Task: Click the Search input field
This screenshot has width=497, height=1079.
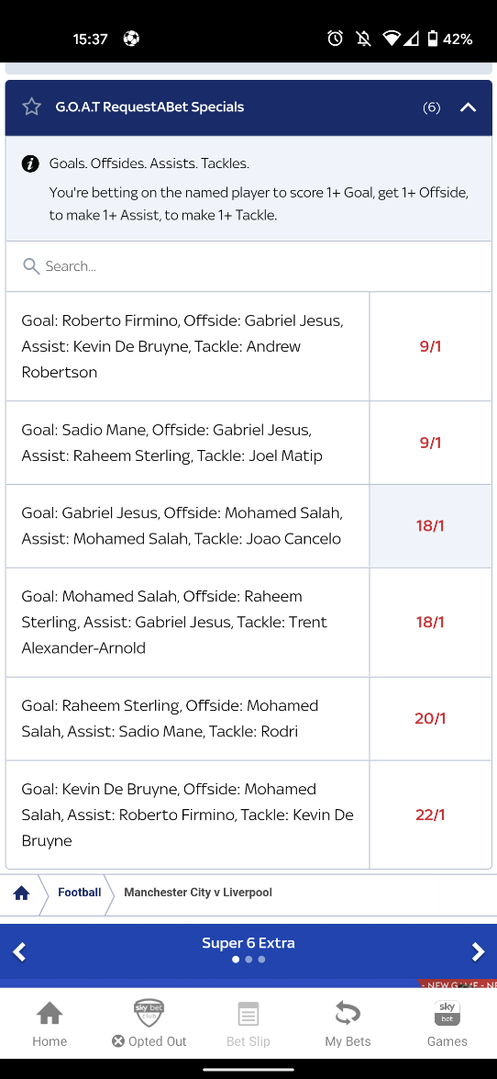Action: tap(248, 266)
